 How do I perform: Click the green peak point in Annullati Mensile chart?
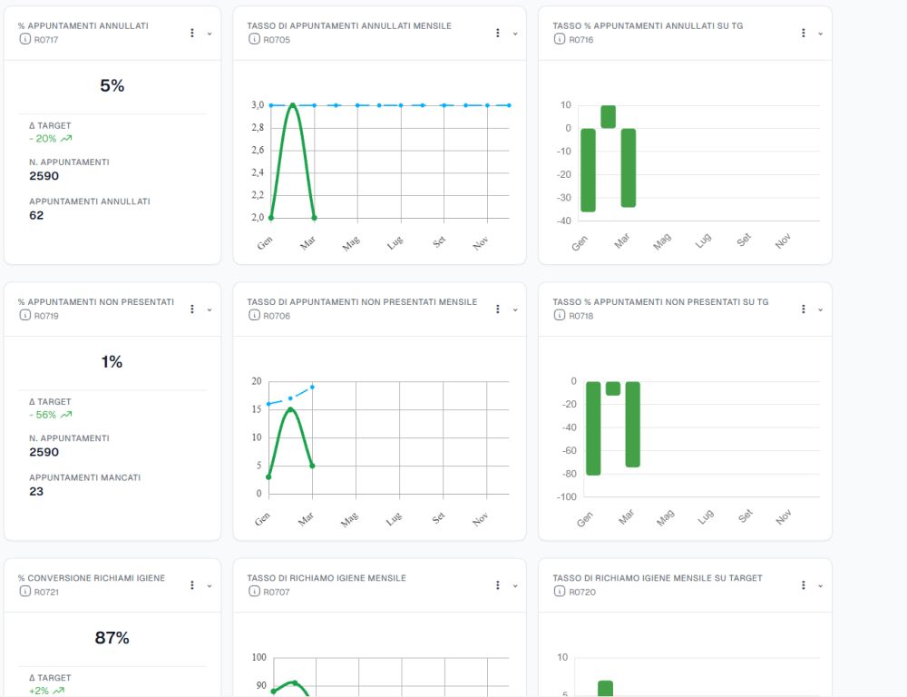point(293,105)
